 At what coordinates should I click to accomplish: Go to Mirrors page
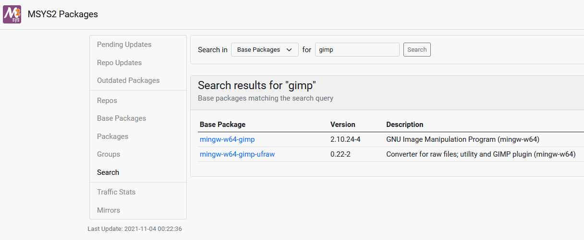tap(109, 210)
